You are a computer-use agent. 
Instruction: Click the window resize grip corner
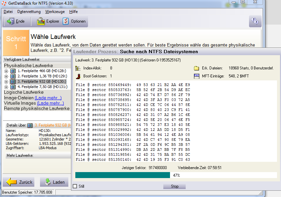coord(261,193)
